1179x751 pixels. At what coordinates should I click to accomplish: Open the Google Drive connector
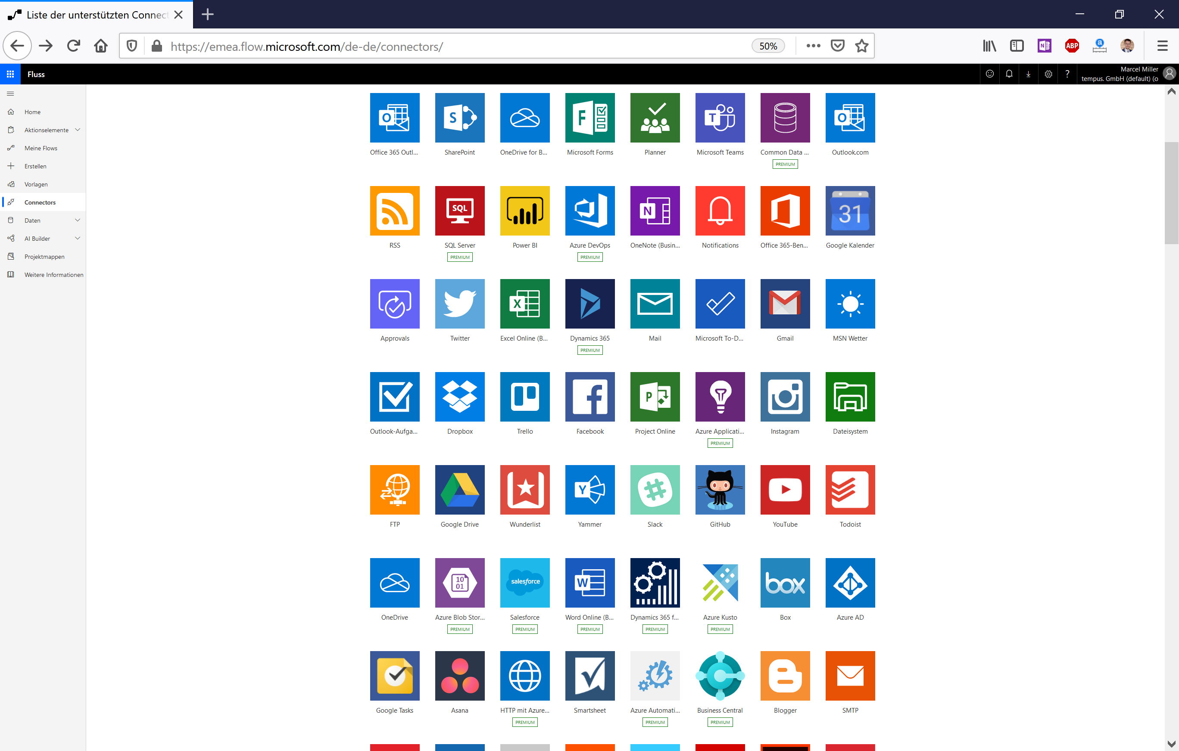pos(459,490)
